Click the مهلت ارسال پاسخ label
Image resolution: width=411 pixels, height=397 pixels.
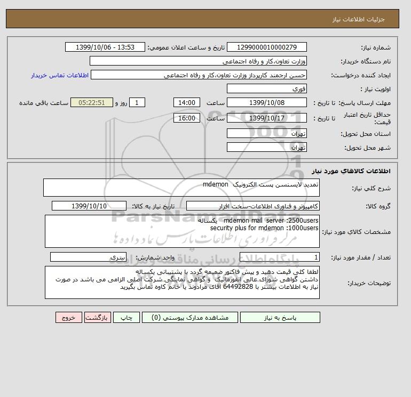(365, 103)
